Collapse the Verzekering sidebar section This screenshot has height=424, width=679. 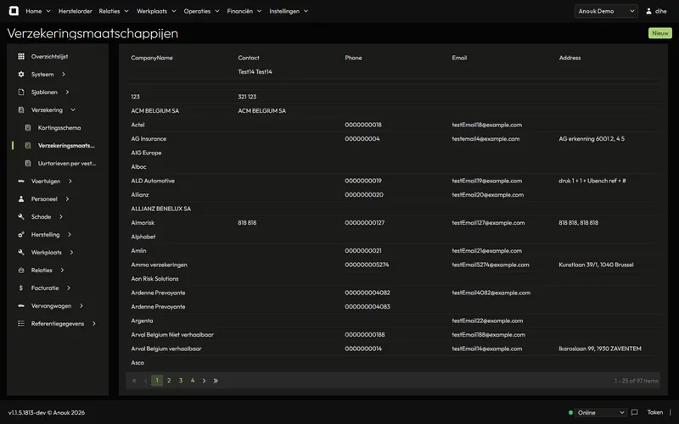point(47,110)
